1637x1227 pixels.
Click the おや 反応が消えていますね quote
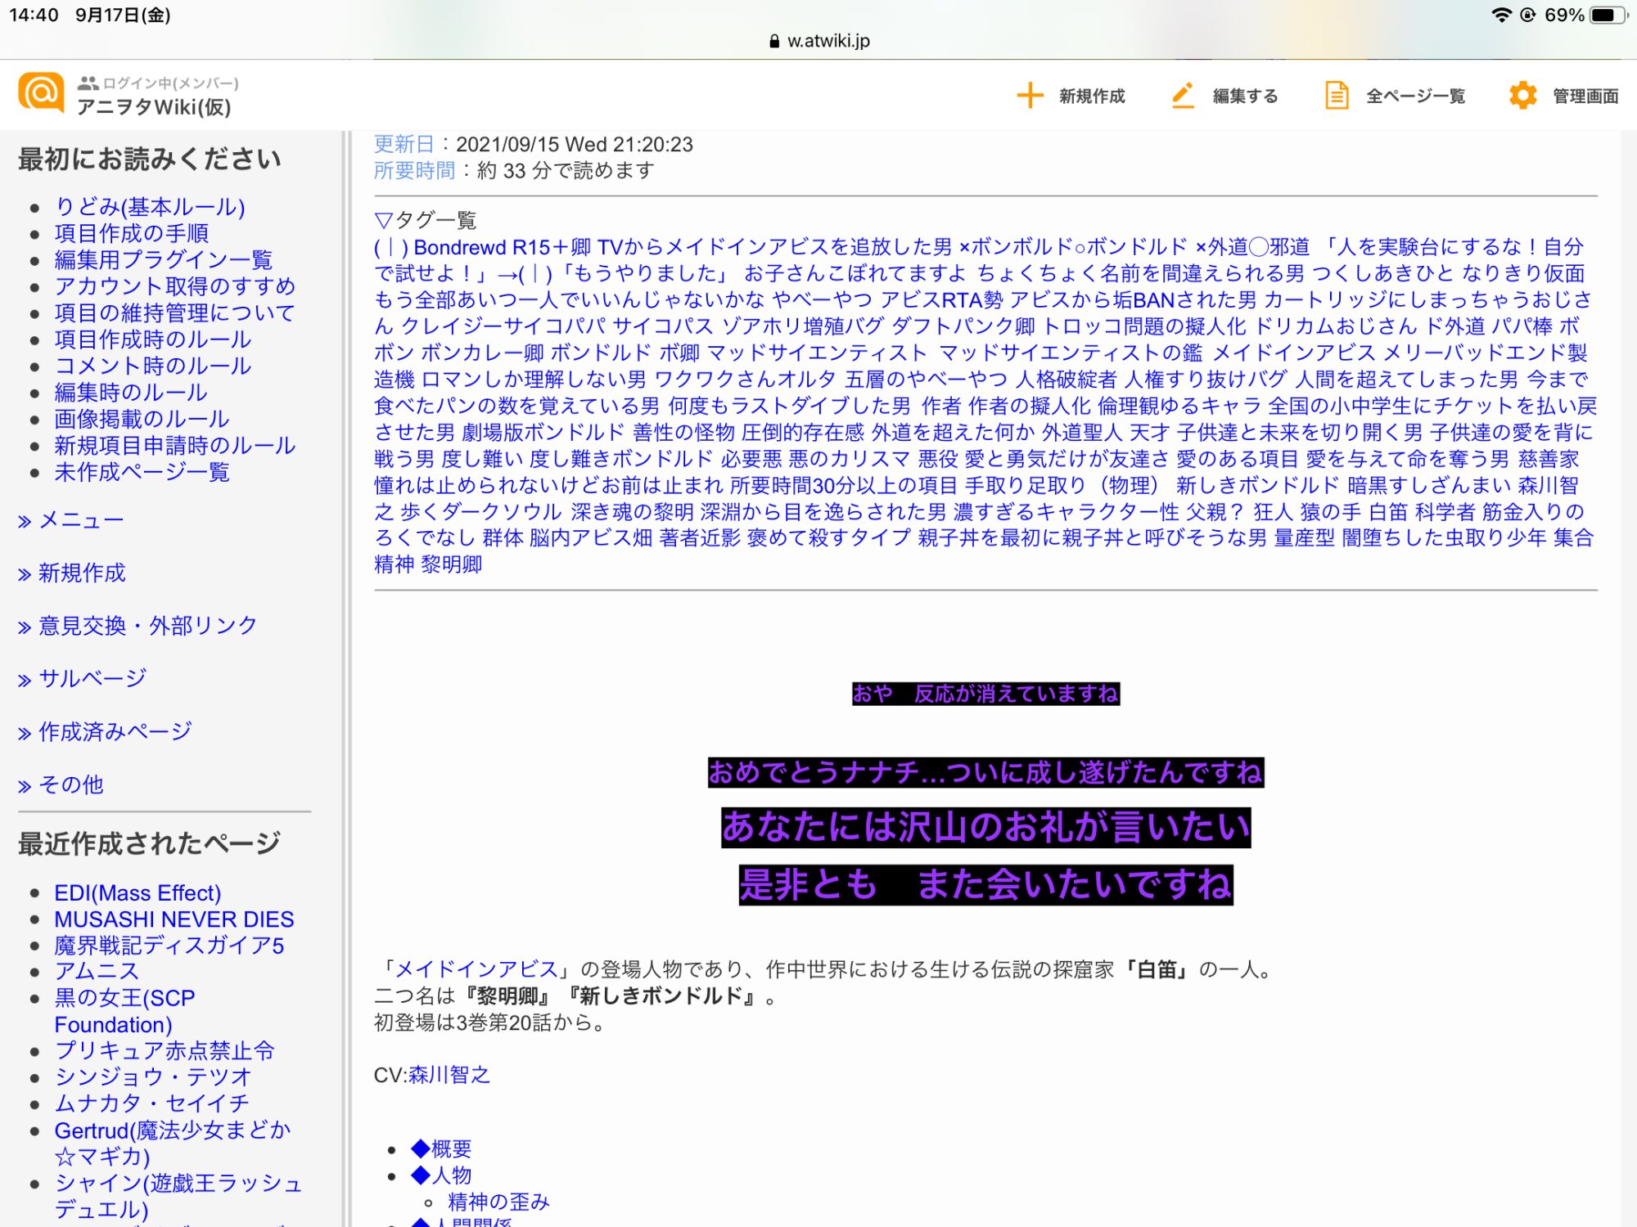(x=985, y=694)
